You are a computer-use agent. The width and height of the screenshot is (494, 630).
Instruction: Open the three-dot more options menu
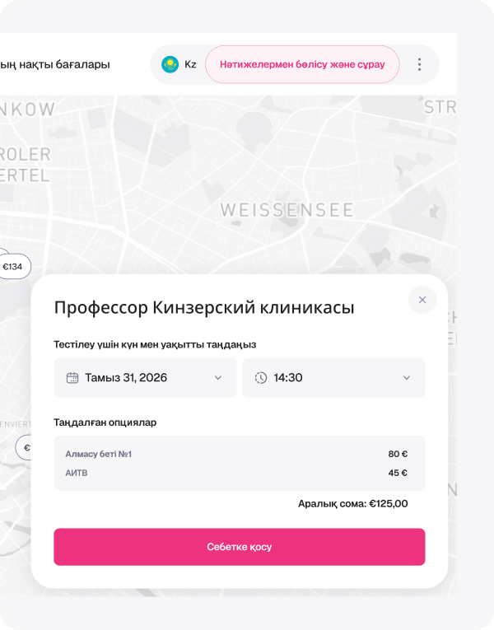tap(419, 64)
